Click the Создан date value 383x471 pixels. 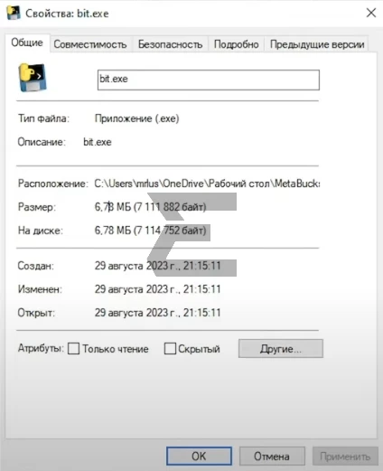pos(158,266)
